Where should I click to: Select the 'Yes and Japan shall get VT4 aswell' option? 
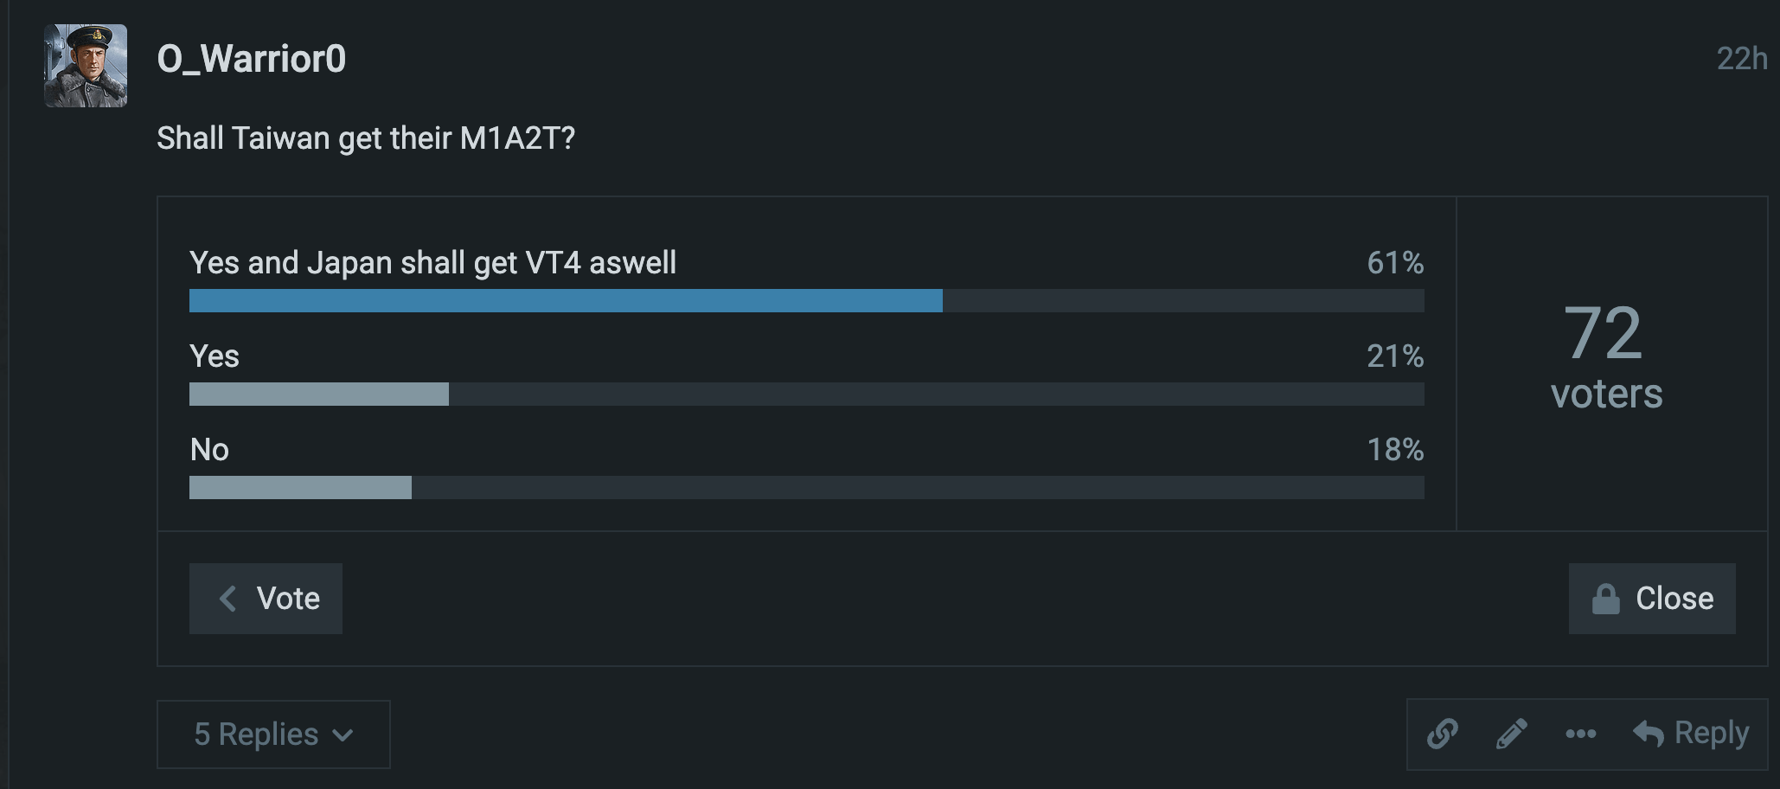pyautogui.click(x=432, y=262)
